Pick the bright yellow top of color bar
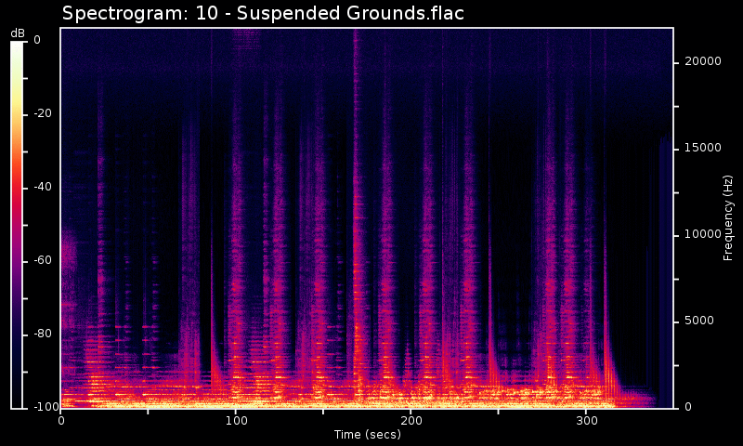 coord(18,46)
